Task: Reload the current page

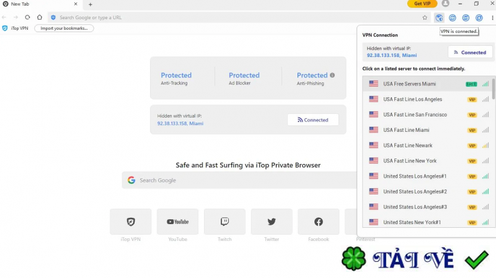Action: coord(27,17)
